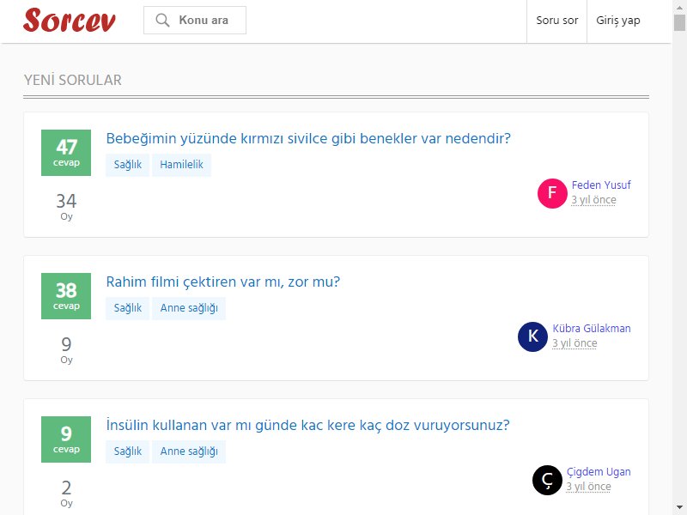Select Anne sağlığı tag under Rahim filmi

189,308
